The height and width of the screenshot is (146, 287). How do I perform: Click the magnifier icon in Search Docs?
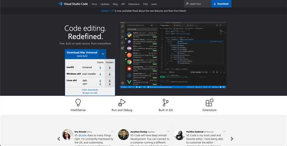(x=187, y=4)
